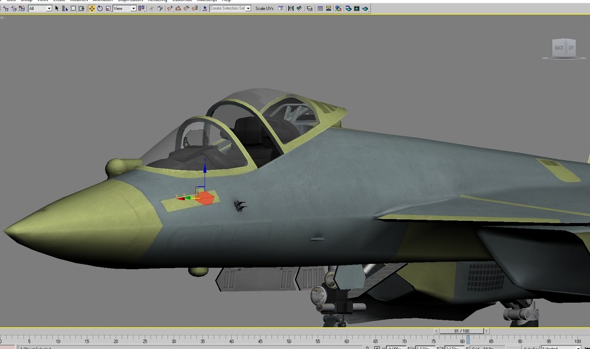This screenshot has width=590, height=349.
Task: Toggle Angle Snap
Action: 178,8
